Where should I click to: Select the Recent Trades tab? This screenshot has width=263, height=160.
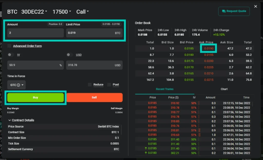pyautogui.click(x=165, y=89)
